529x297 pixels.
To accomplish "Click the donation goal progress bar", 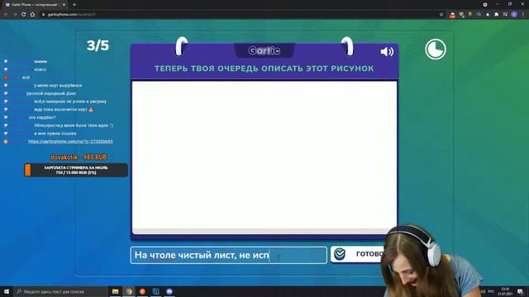I will pos(76,170).
